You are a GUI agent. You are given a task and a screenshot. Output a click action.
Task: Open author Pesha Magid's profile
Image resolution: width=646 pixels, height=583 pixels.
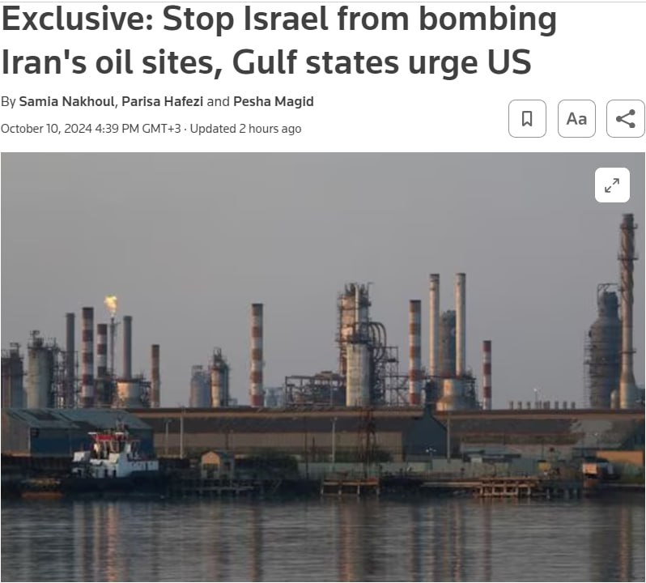coord(273,101)
